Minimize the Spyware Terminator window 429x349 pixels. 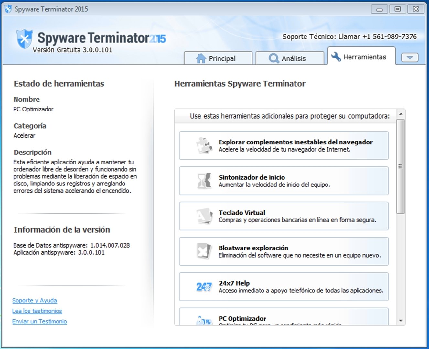[x=380, y=9]
